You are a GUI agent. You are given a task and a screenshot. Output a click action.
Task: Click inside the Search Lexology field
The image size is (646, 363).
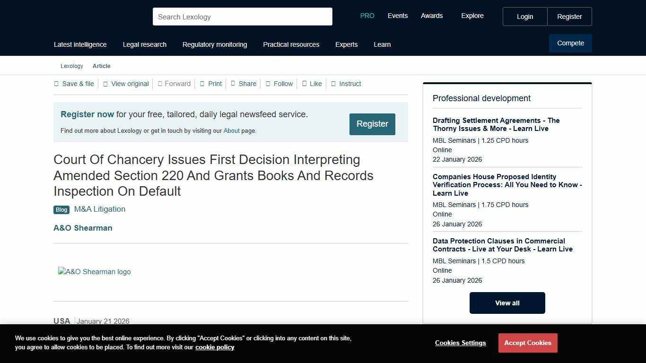242,17
